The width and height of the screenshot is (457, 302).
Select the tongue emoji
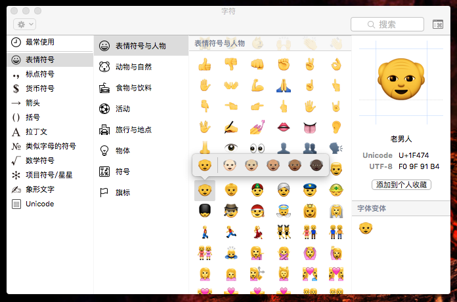[x=310, y=127]
